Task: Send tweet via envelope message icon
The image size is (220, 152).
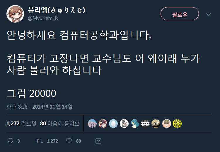Action: click(98, 141)
